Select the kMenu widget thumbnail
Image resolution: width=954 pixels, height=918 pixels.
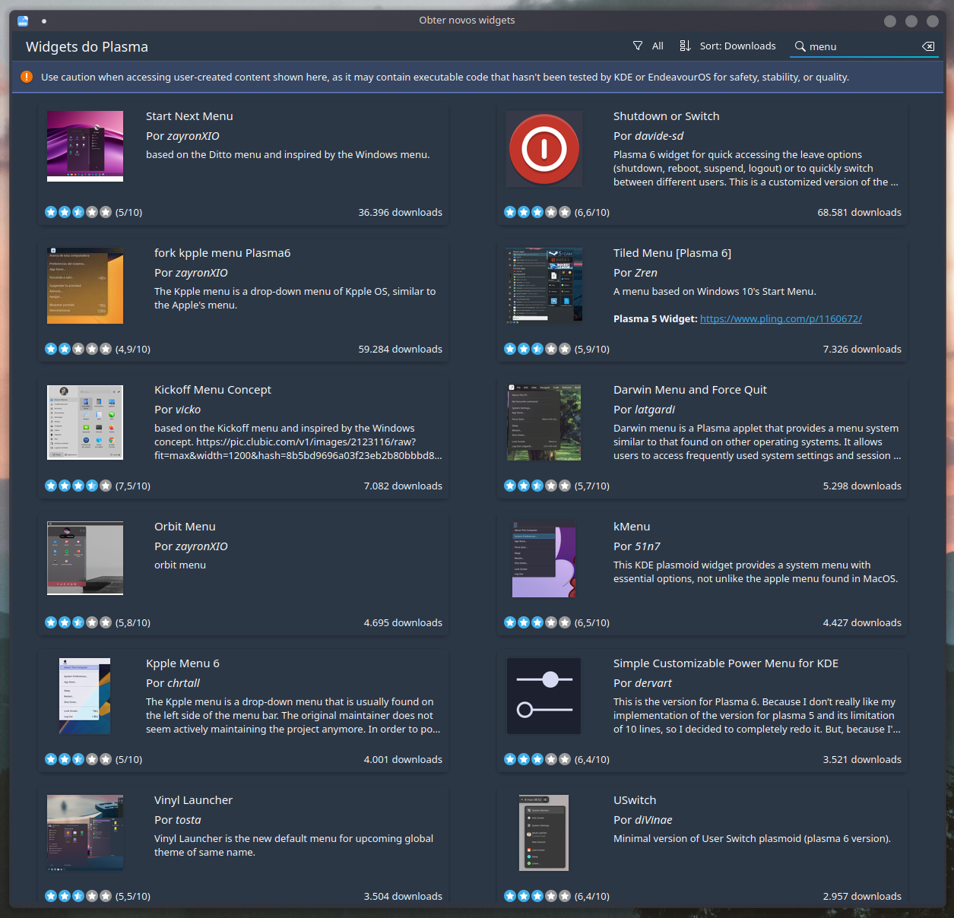pyautogui.click(x=544, y=559)
